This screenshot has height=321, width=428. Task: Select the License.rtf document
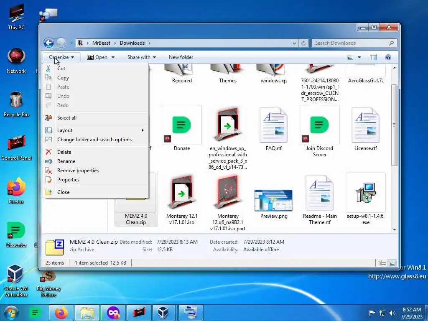click(x=366, y=128)
